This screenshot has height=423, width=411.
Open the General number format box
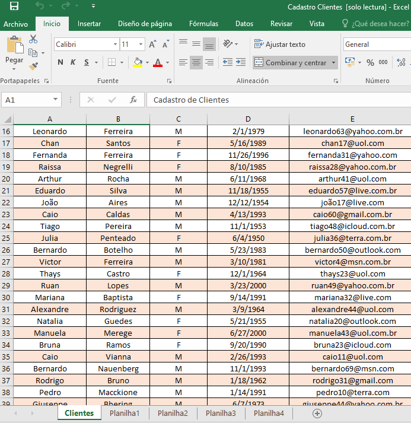point(377,44)
